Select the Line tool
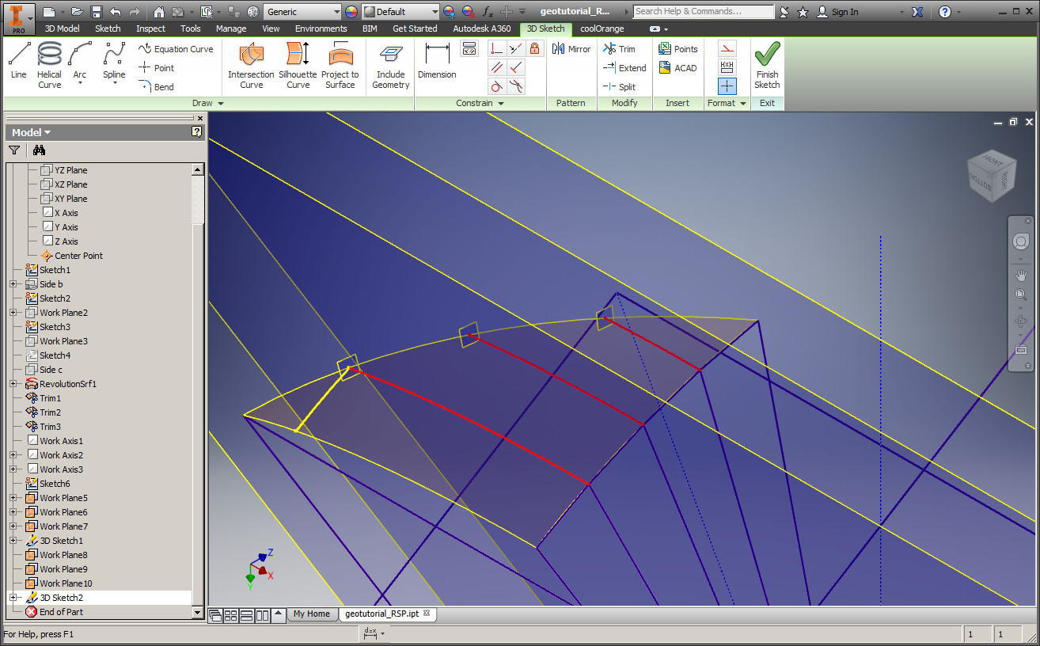Screen dimensions: 1040x646 tap(19, 61)
